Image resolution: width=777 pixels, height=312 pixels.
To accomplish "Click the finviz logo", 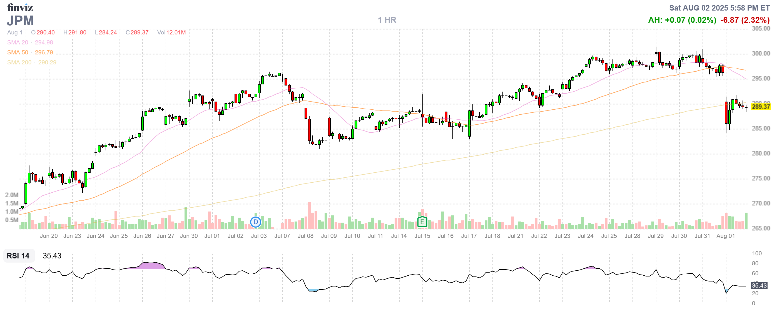I will 20,7.
